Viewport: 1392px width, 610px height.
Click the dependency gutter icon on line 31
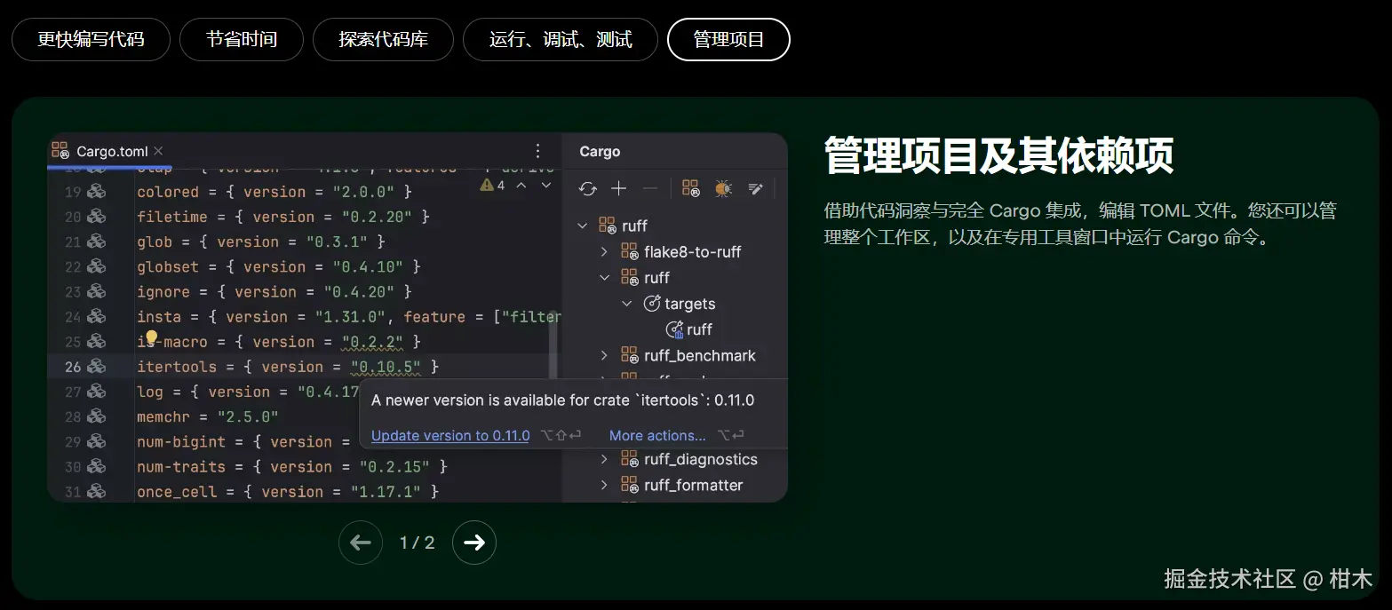tap(97, 491)
